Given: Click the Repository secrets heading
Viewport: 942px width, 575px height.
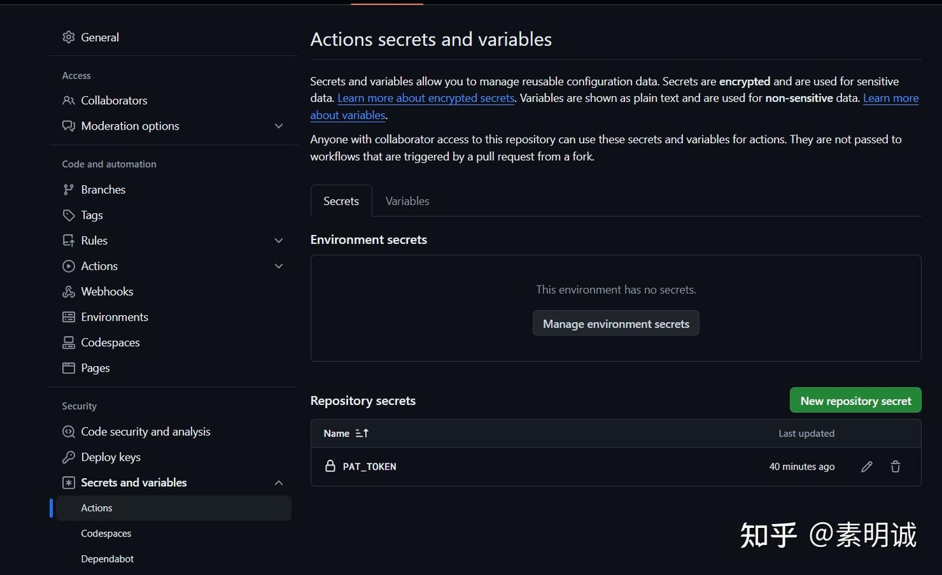Looking at the screenshot, I should [363, 401].
